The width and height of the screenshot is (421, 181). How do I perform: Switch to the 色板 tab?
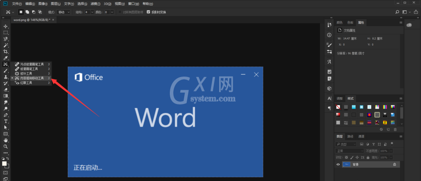350,23
